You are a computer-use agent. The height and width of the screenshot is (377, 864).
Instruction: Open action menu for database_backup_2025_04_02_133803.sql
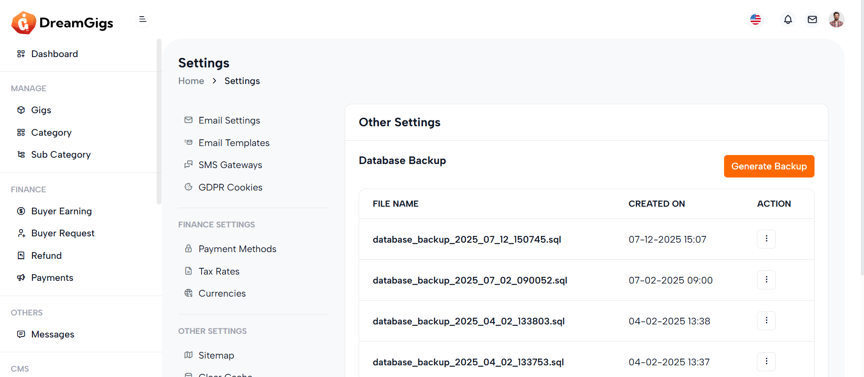pos(766,321)
